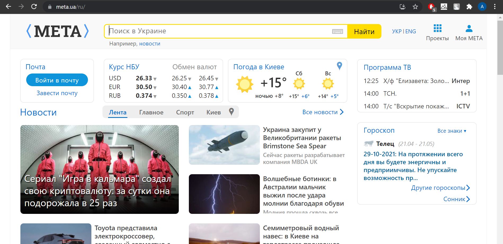
Task: Click the current temperature +15°
Action: 274,83
